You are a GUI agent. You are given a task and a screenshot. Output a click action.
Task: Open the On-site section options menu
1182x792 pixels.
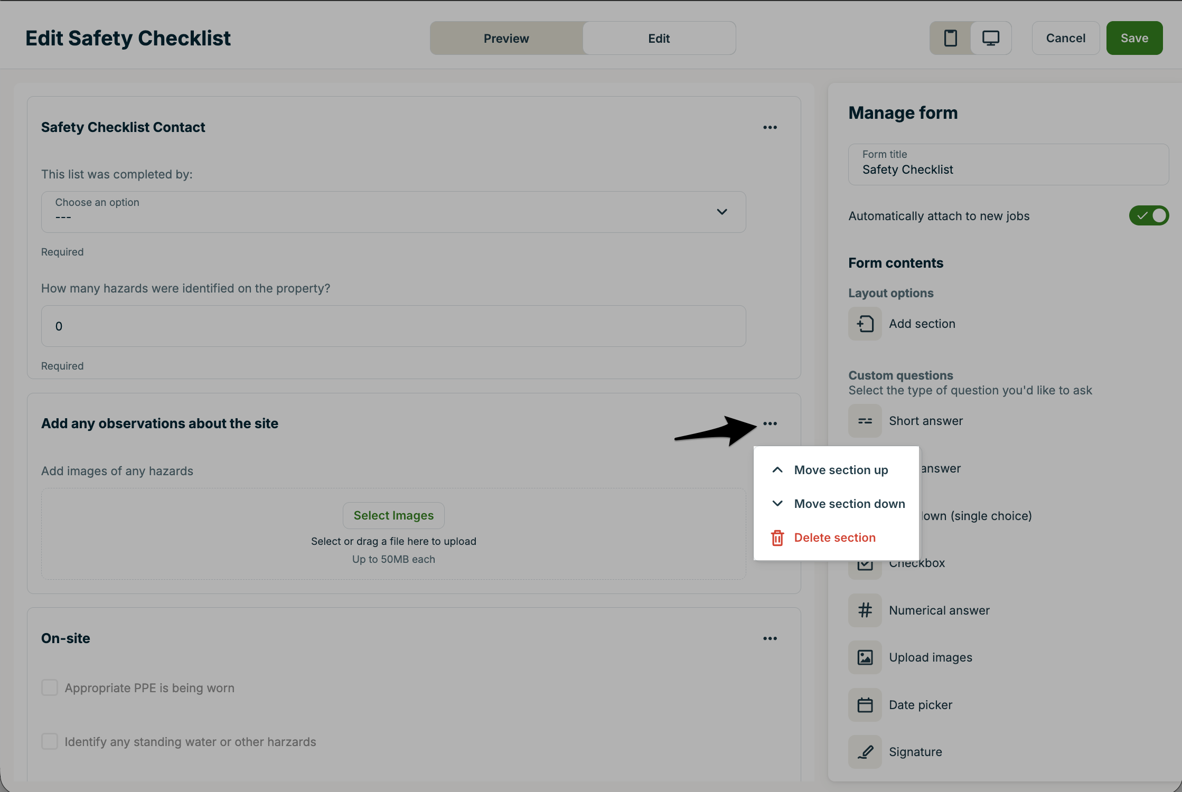click(770, 638)
